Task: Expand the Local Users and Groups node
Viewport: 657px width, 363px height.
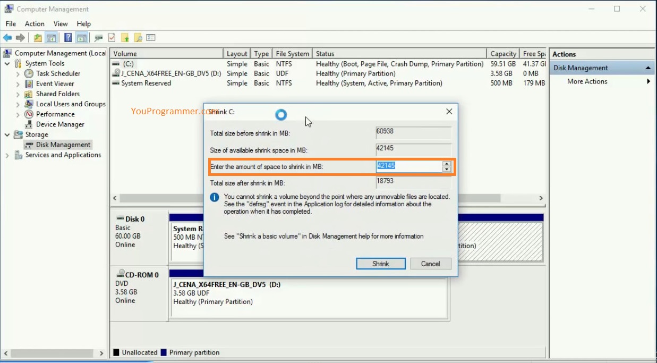Action: (18, 104)
